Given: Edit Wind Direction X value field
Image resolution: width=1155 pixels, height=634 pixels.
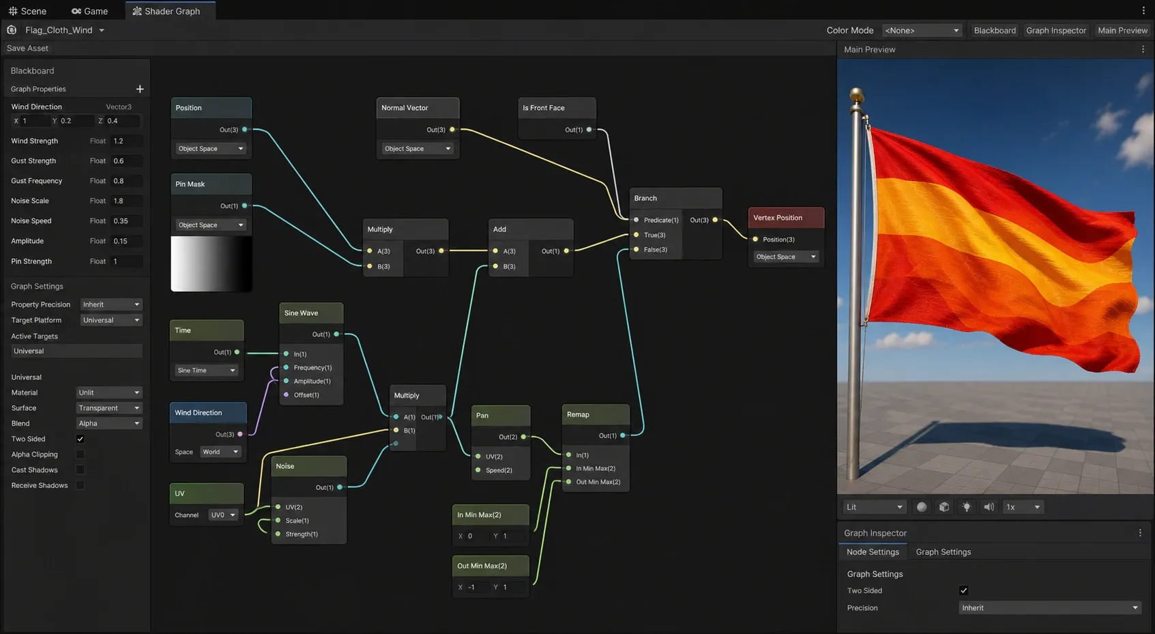Looking at the screenshot, I should (x=35, y=121).
